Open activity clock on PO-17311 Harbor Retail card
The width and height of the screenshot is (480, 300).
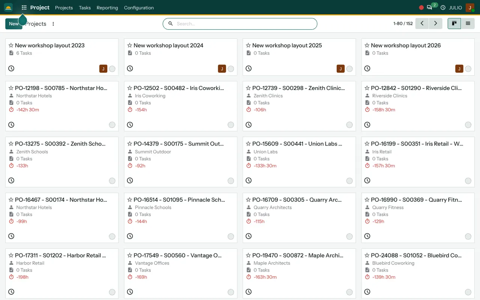(11, 292)
